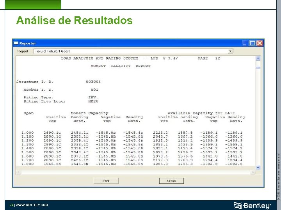Click the horizontal scrollbar left arrow
Viewport: 281px width, 210px height.
pyautogui.click(x=18, y=172)
